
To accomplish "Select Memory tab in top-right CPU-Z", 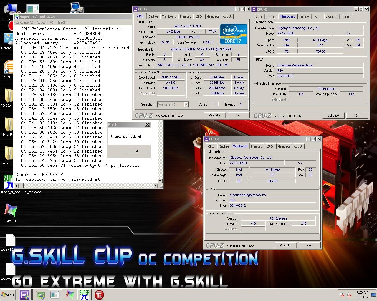I will tap(304, 17).
